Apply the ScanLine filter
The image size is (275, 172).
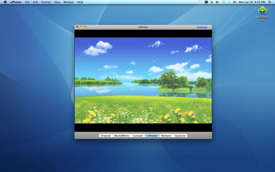(180, 136)
